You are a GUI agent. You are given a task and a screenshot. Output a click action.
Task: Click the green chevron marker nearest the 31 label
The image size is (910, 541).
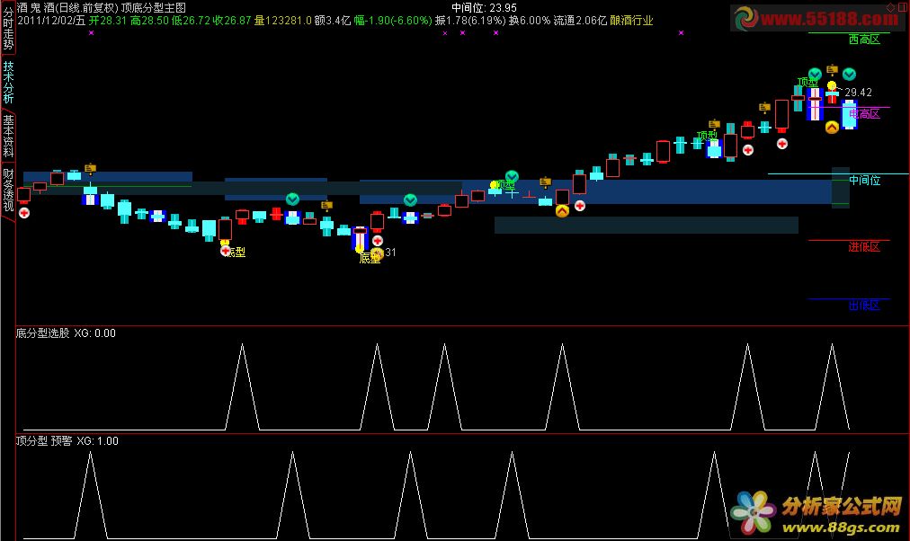click(410, 200)
